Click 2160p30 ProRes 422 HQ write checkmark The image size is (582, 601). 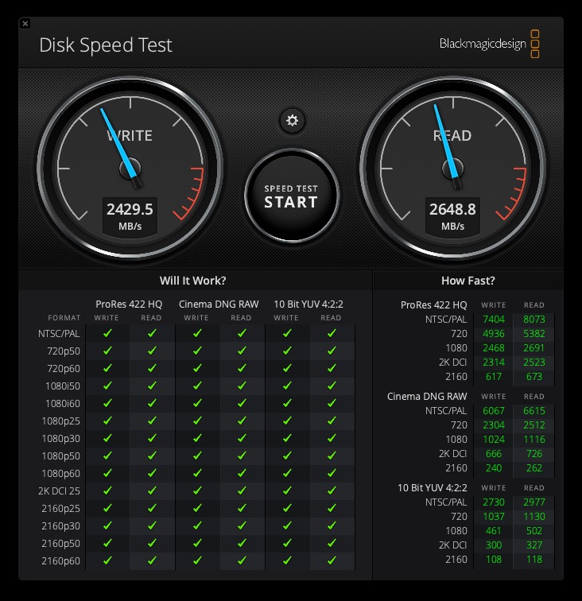pos(108,526)
